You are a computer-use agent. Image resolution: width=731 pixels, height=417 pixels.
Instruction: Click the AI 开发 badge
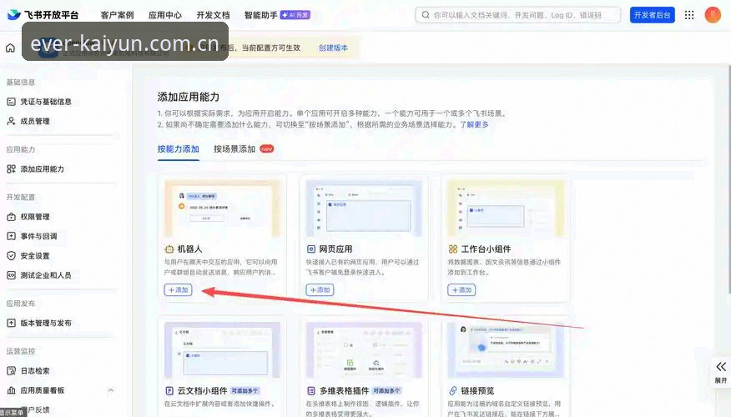[x=295, y=15]
